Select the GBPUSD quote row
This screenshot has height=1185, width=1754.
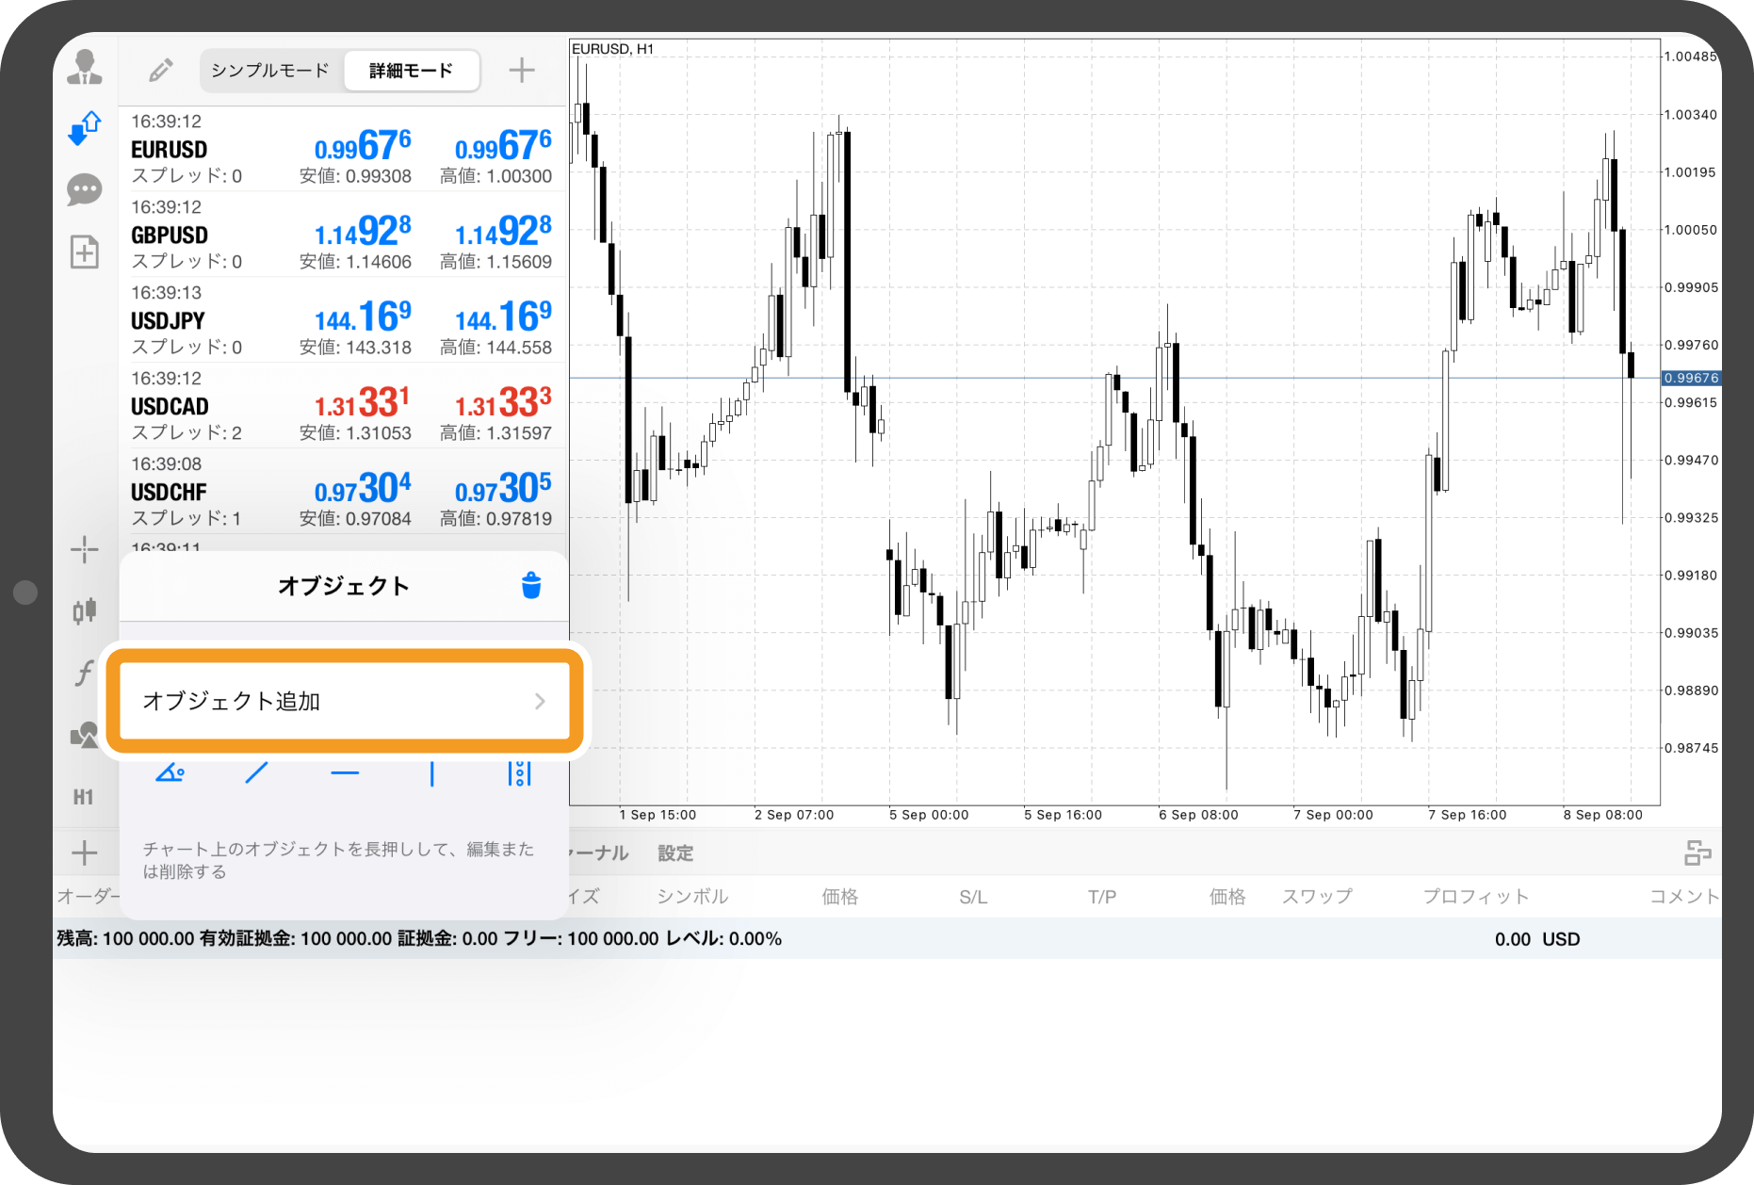[343, 235]
